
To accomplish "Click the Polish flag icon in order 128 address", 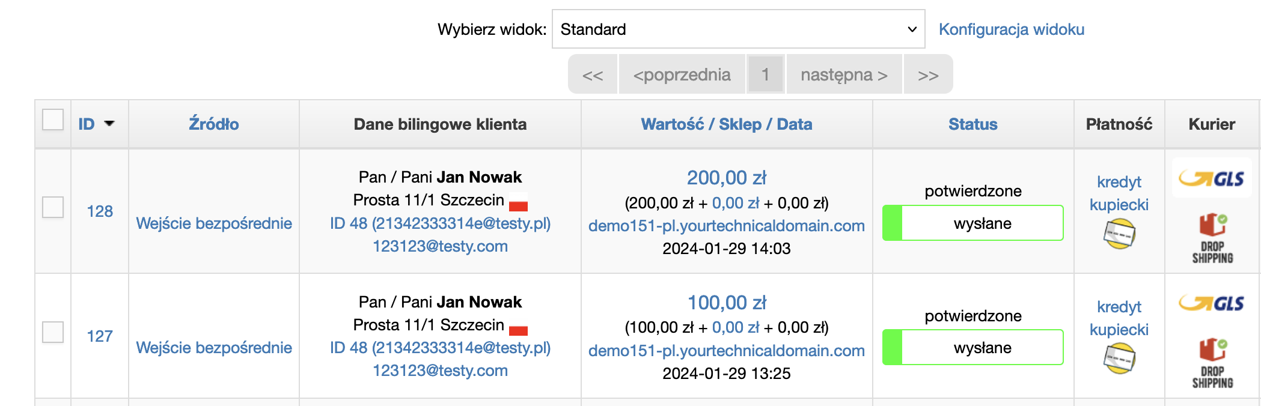I will (518, 202).
